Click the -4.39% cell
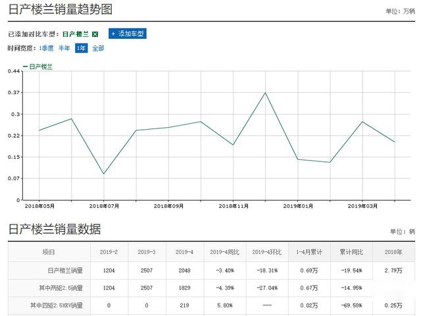 click(225, 288)
